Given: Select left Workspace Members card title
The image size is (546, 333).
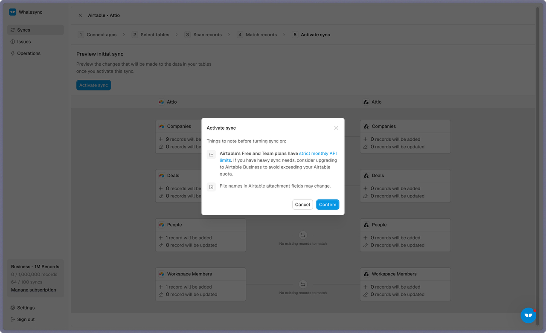Looking at the screenshot, I should [x=189, y=274].
